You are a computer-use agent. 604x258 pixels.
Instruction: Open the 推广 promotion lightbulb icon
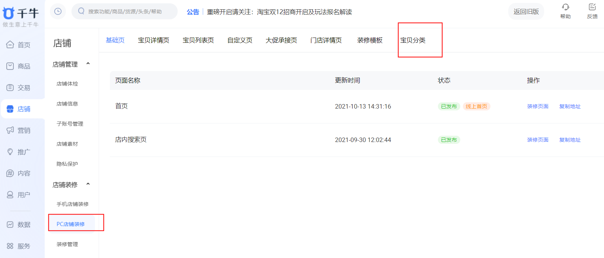10,152
